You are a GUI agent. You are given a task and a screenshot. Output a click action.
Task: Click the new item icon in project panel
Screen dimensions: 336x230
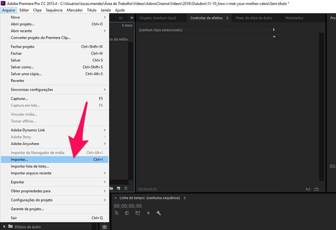pyautogui.click(x=118, y=188)
